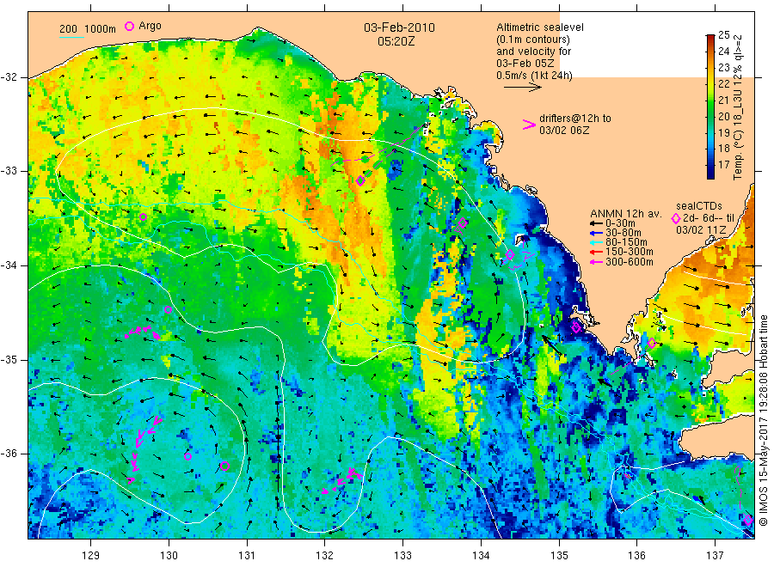Click the seal CTD diamond near 34.8°S 136.2°E

(652, 343)
